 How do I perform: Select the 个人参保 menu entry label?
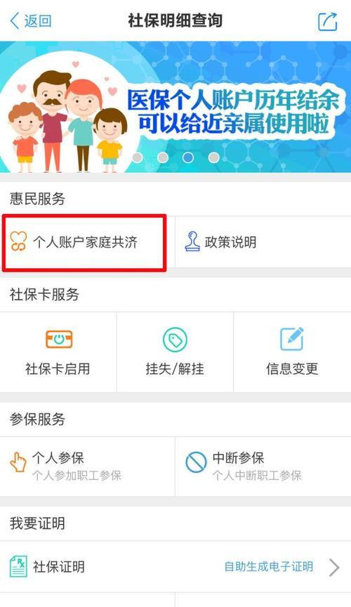58,458
